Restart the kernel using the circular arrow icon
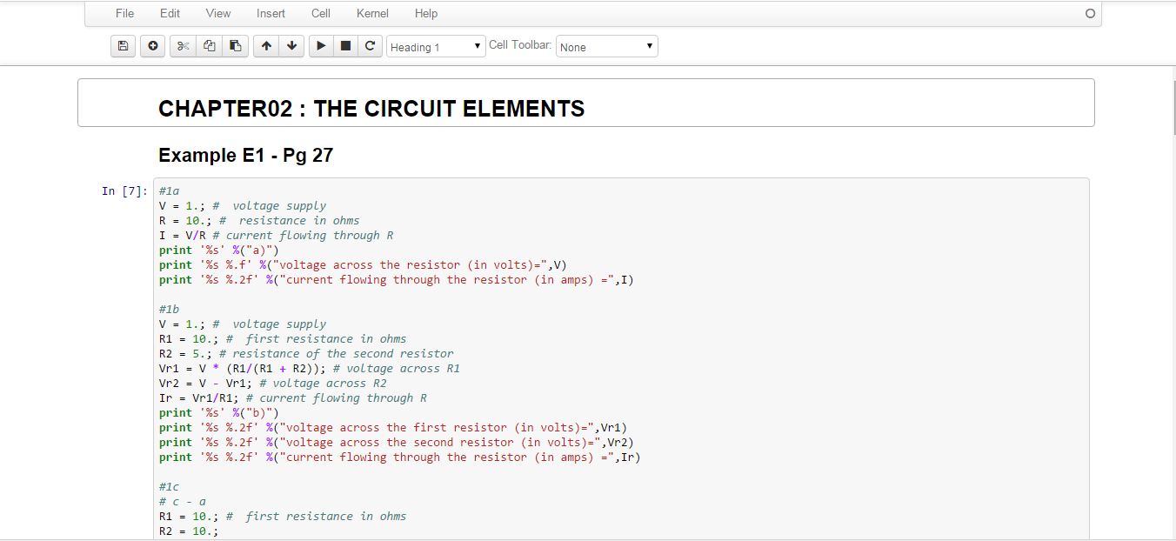This screenshot has width=1176, height=541. (x=370, y=46)
